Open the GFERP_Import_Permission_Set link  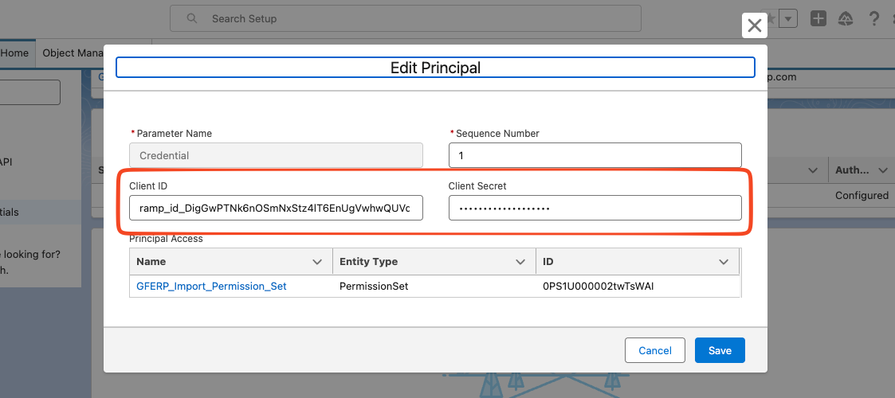pos(211,287)
